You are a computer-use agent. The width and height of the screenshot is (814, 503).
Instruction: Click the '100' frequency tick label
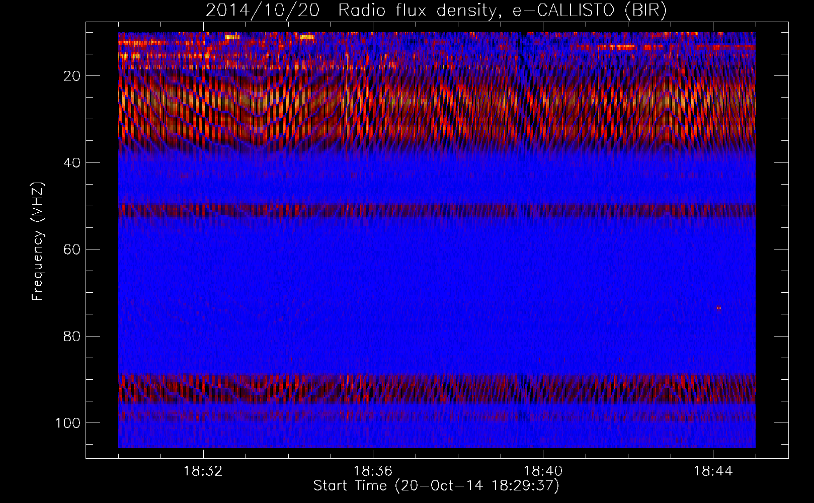68,423
